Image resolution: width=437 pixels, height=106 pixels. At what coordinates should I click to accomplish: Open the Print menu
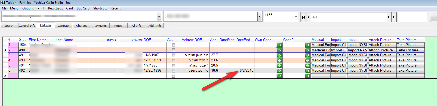41,8
